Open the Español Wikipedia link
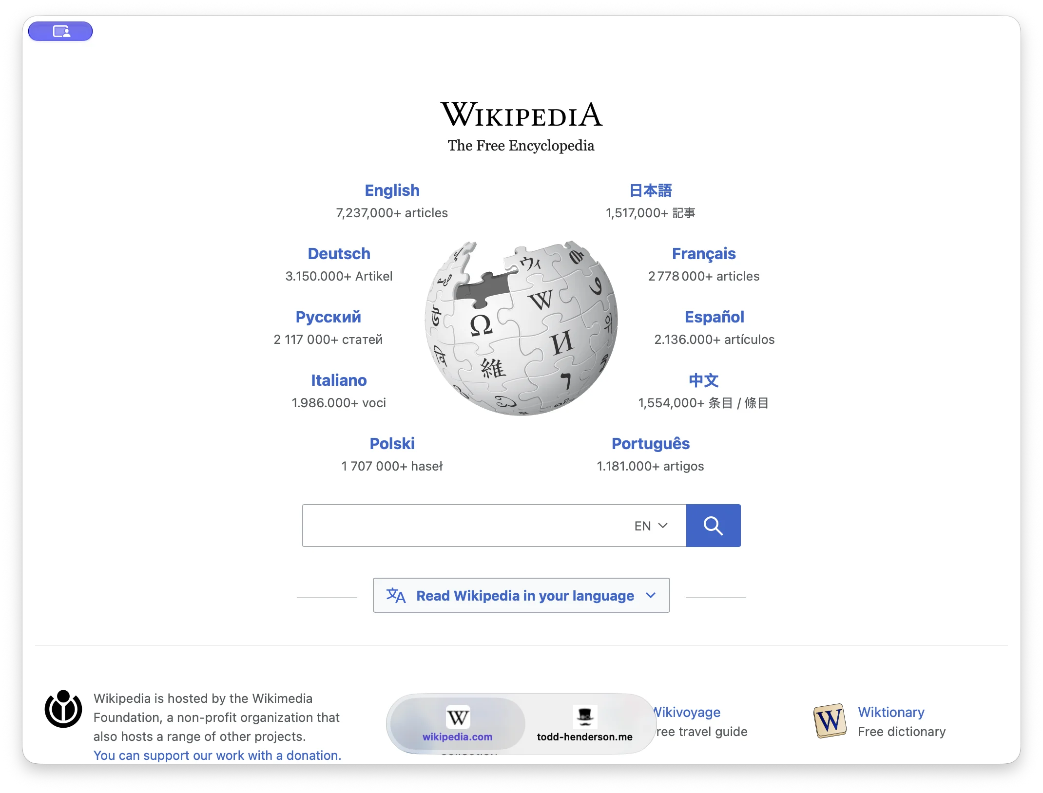This screenshot has height=793, width=1043. point(714,317)
